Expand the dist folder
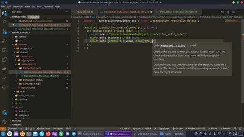 [13, 41]
